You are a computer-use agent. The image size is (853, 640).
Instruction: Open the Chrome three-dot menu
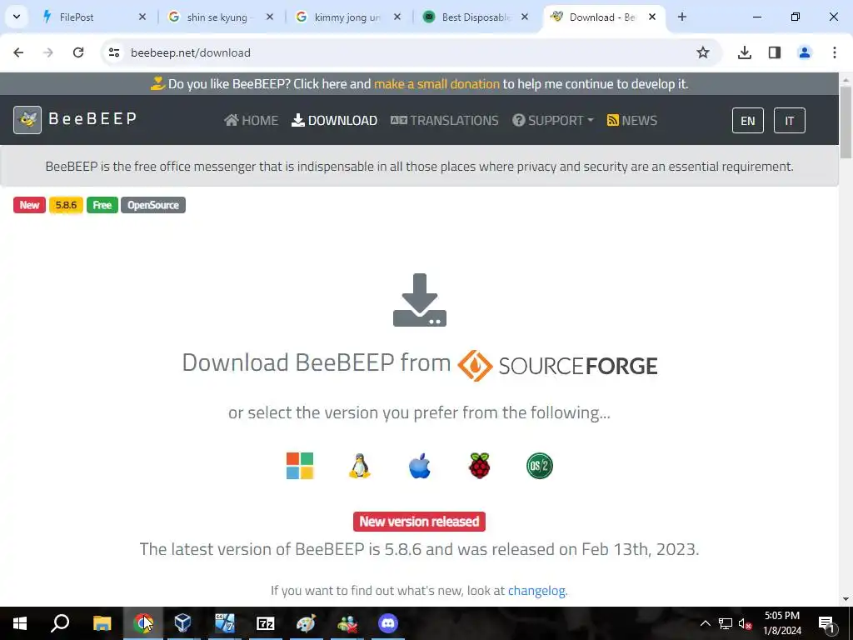[x=835, y=52]
